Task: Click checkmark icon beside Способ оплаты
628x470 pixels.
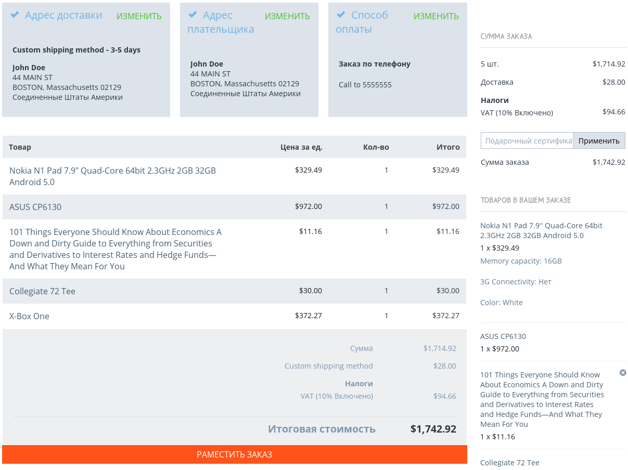Action: (341, 15)
